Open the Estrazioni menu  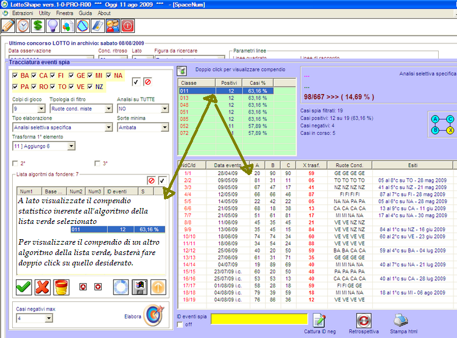point(23,13)
